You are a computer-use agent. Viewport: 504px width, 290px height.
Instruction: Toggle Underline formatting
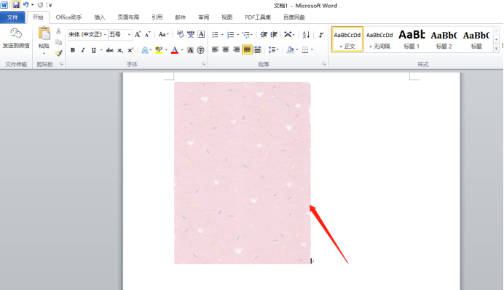(x=93, y=50)
